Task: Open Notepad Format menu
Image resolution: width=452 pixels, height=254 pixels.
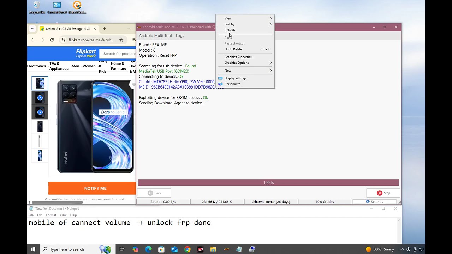Action: (51, 215)
